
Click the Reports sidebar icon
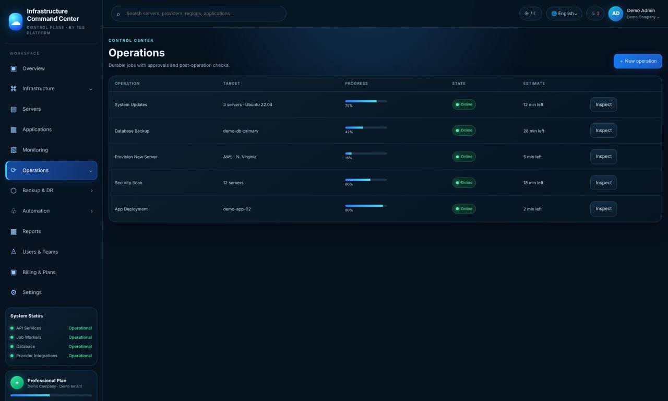point(14,231)
